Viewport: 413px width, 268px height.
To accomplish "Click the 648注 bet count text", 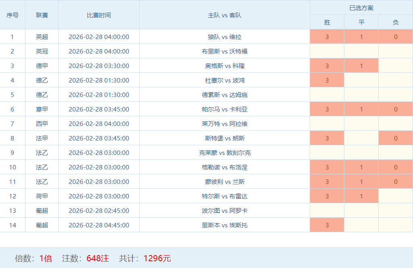I will (97, 258).
